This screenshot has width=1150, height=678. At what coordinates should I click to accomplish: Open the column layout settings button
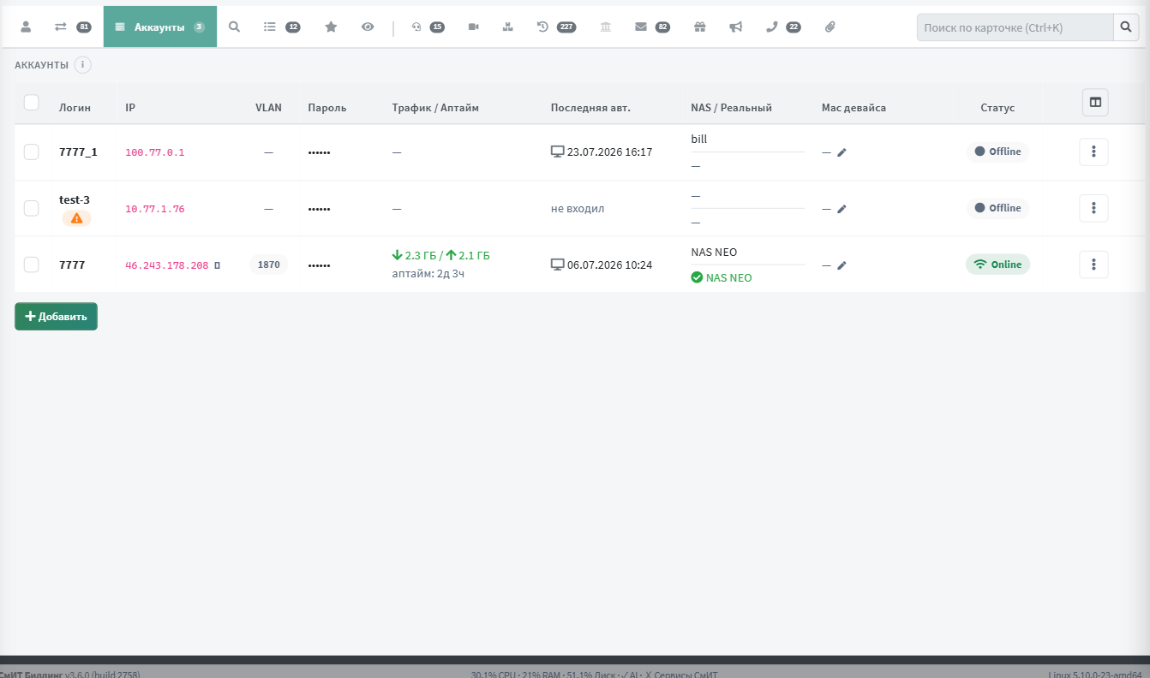(x=1095, y=102)
